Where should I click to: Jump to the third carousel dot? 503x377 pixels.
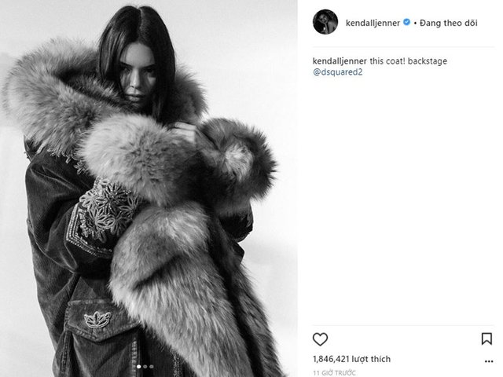click(x=151, y=367)
